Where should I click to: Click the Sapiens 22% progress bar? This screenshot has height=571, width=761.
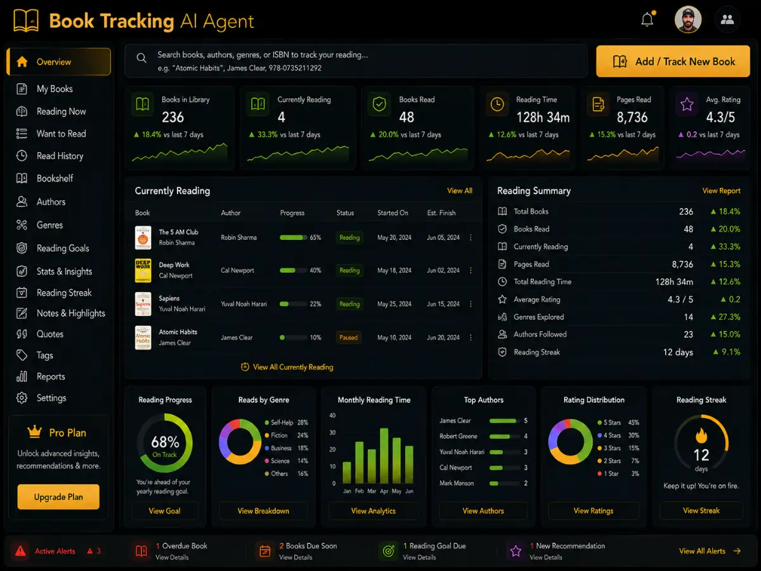point(292,304)
